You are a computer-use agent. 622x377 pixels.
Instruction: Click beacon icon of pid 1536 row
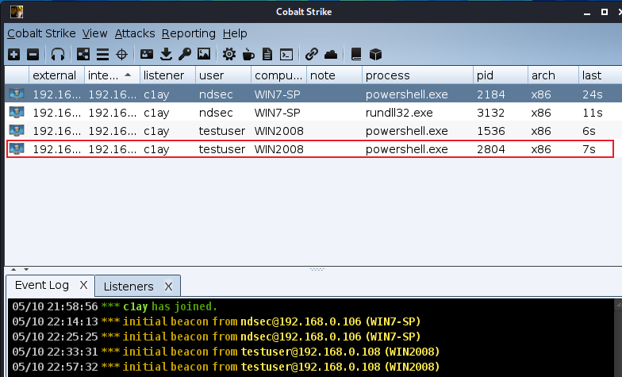(17, 130)
